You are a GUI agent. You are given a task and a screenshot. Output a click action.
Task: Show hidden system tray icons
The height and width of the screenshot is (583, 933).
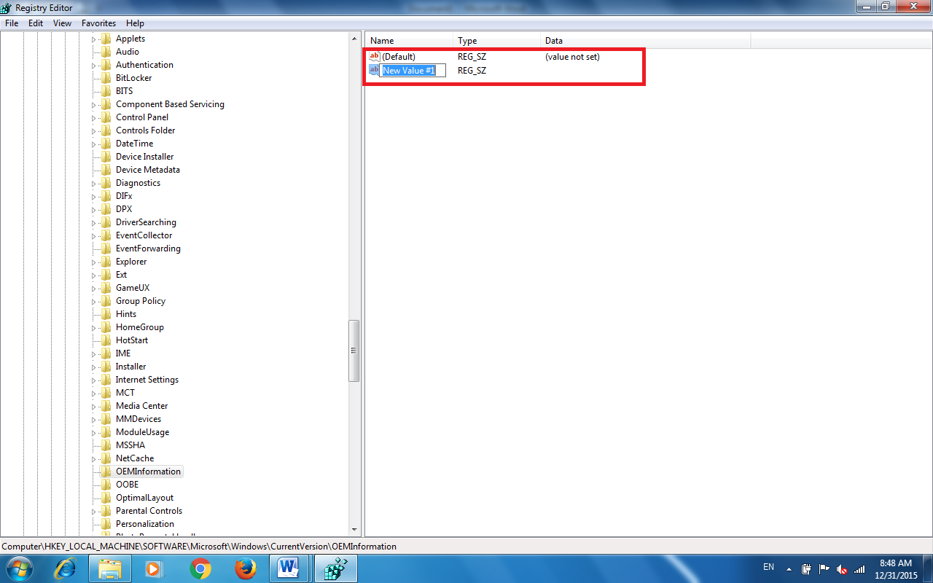[x=789, y=569]
